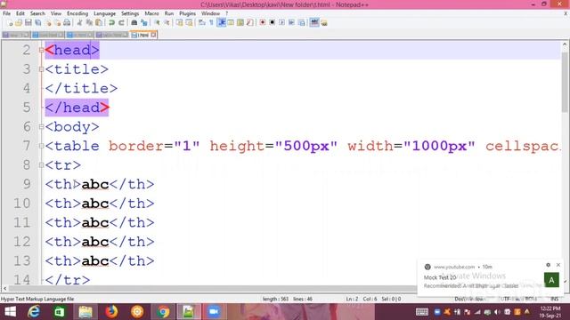570x320 pixels.
Task: Click Synchronize horizontal scrolling icon
Action: pyautogui.click(x=189, y=22)
